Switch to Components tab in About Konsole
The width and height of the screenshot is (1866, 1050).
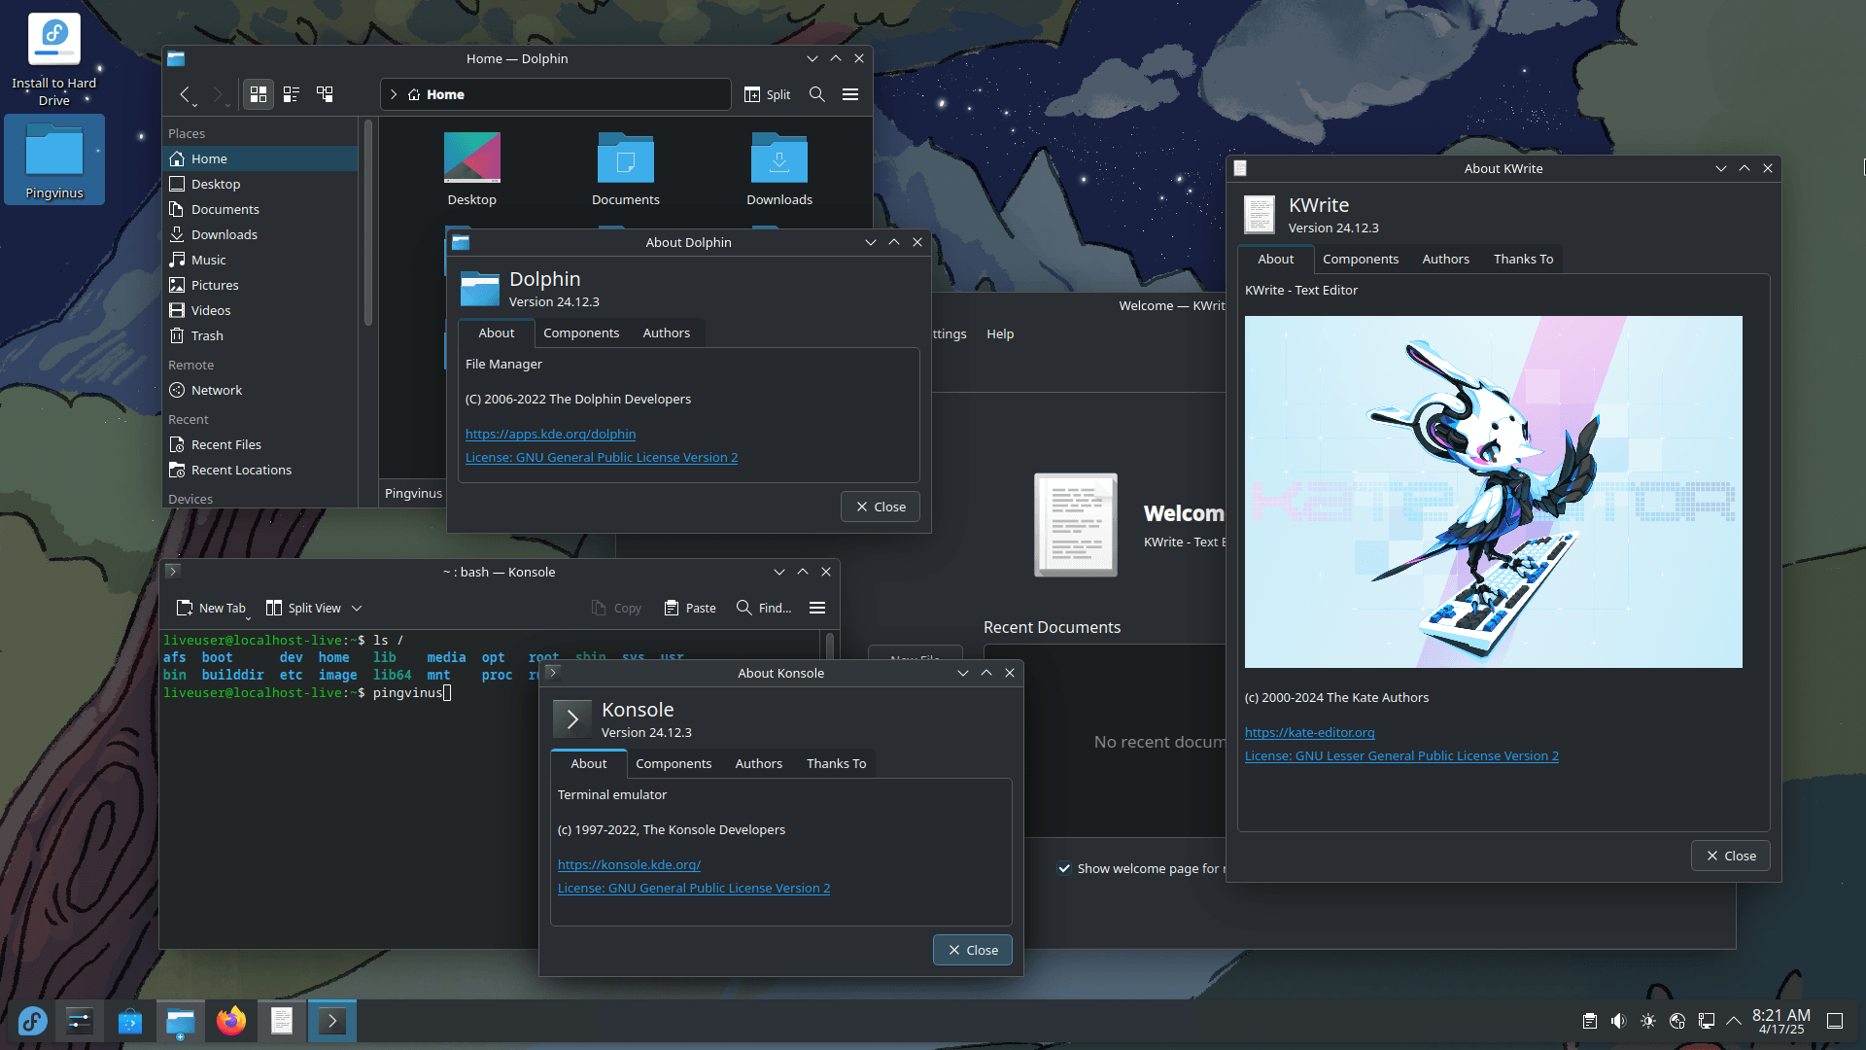(x=674, y=763)
